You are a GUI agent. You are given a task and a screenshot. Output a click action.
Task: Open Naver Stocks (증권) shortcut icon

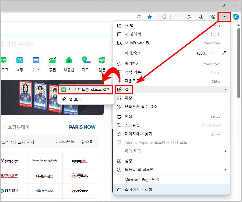click(x=52, y=60)
